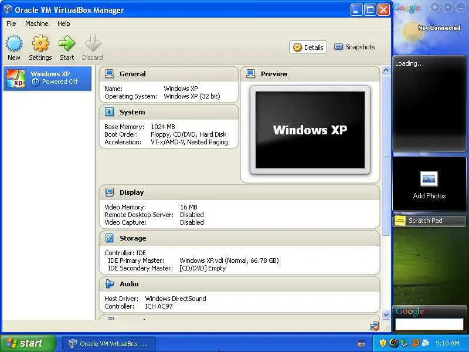
Task: Switch to the Snapshots view
Action: coord(355,47)
